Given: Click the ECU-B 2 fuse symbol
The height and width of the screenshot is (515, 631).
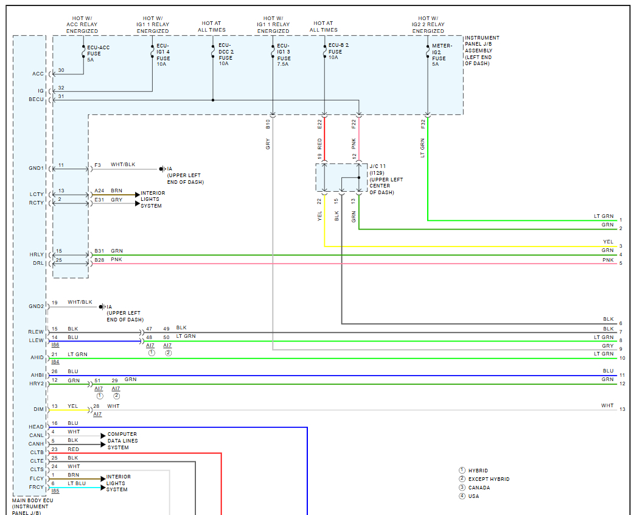Looking at the screenshot, I should (324, 52).
